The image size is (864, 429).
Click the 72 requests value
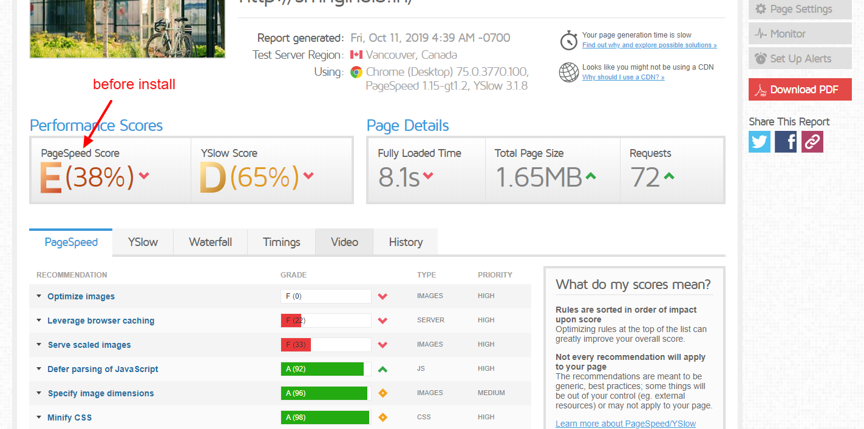pyautogui.click(x=645, y=177)
